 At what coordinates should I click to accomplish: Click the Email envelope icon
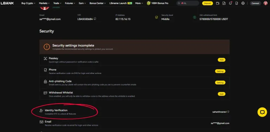[41, 122]
